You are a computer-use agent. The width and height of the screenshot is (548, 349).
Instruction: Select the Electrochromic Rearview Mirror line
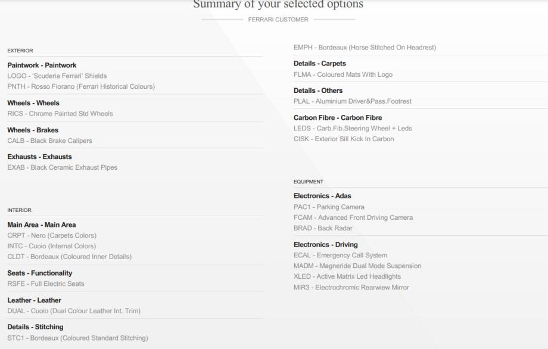(x=351, y=287)
